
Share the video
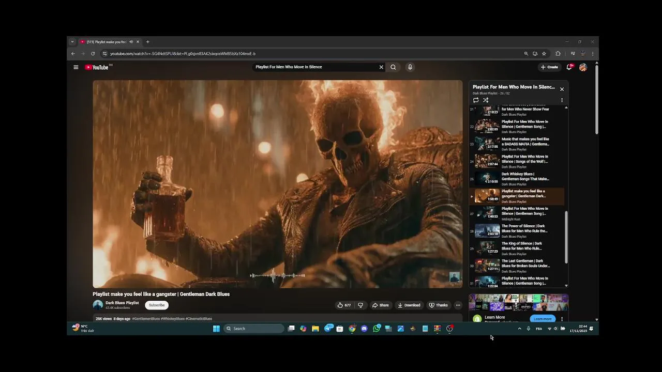point(381,305)
